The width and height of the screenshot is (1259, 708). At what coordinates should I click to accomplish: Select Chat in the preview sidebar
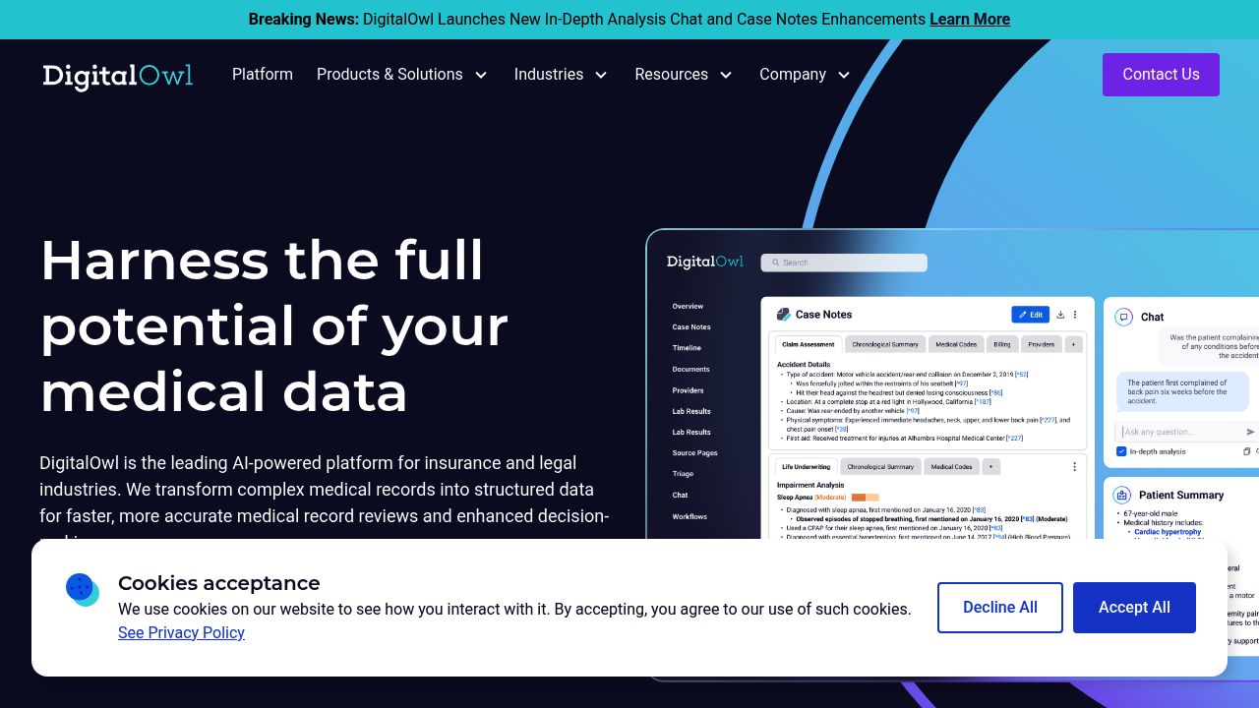click(x=680, y=496)
